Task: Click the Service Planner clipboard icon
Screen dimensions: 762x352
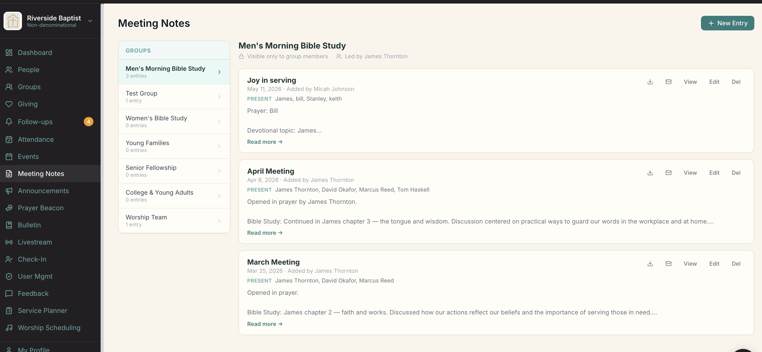Action: (x=9, y=311)
